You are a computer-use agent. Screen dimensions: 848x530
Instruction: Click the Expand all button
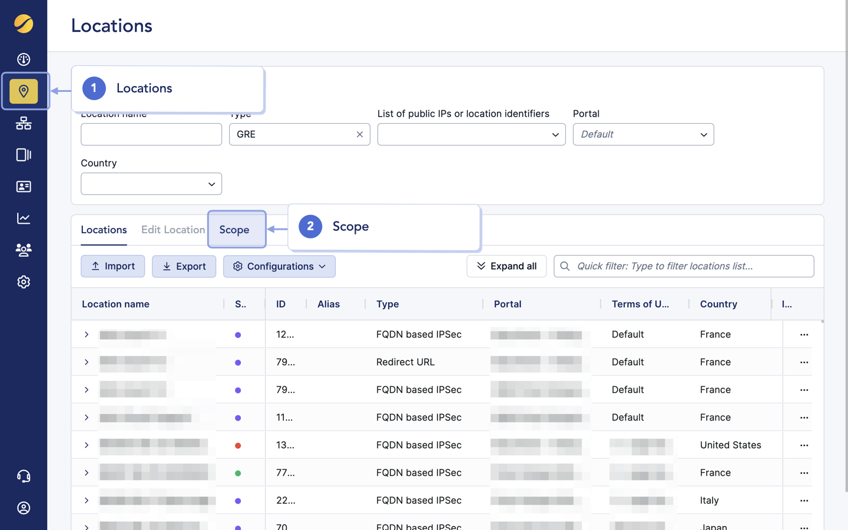click(506, 266)
